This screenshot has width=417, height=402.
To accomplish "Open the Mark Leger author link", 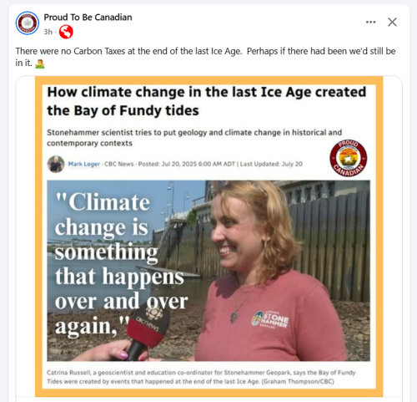I will 84,164.
